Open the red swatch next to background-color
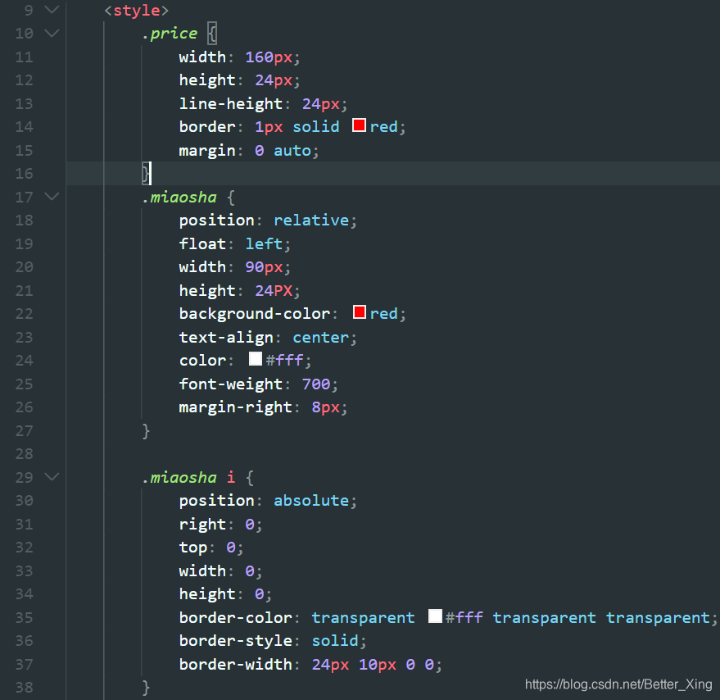The height and width of the screenshot is (700, 720). pyautogui.click(x=359, y=312)
